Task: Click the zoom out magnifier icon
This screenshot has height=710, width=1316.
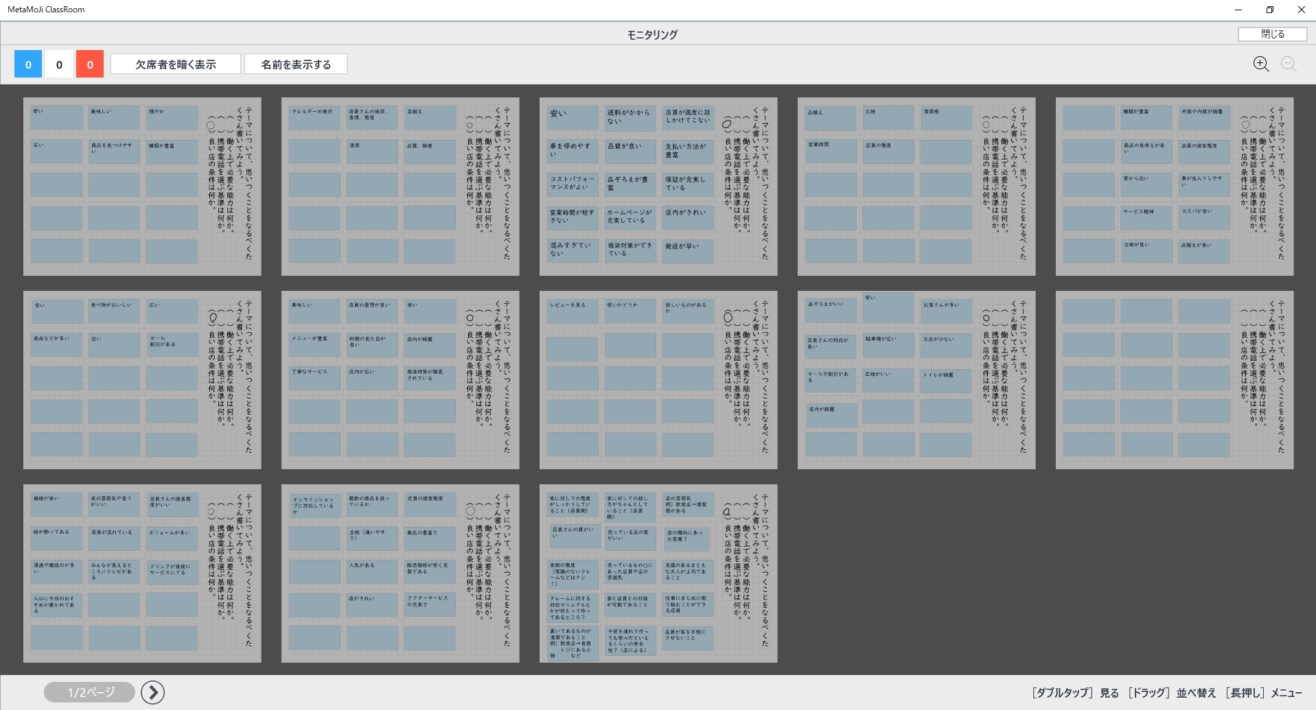Action: pyautogui.click(x=1289, y=64)
